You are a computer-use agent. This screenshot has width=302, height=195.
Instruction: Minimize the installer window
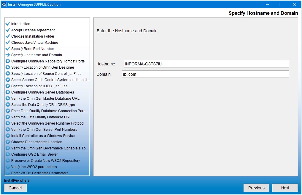[x=267, y=4]
